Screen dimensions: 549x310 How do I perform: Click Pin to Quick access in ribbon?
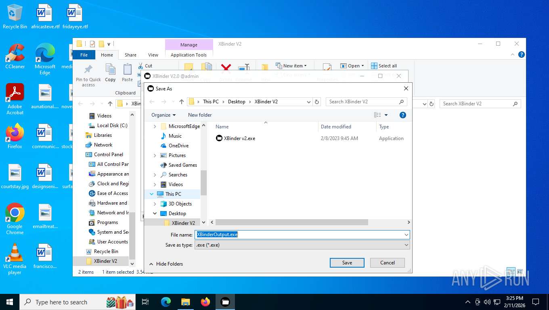pos(88,75)
